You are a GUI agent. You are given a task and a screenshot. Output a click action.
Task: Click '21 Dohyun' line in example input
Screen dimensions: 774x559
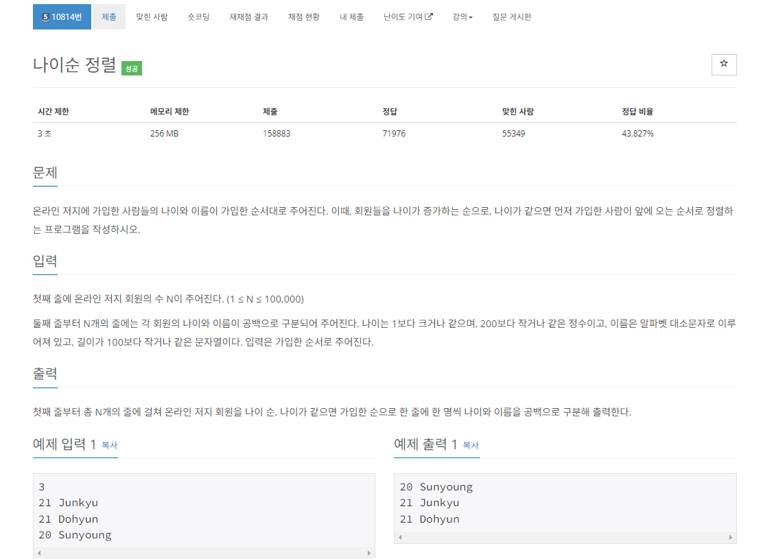coord(68,519)
